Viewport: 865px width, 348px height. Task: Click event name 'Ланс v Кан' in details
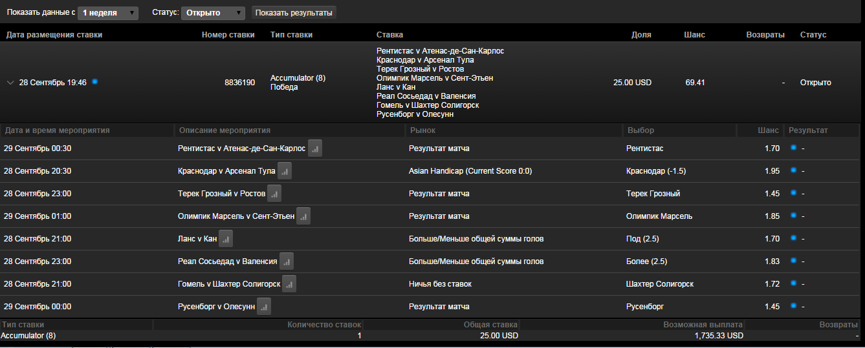point(197,239)
